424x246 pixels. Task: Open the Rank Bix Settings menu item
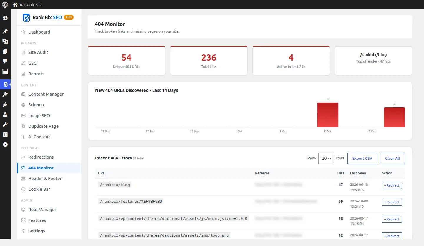coord(49,231)
